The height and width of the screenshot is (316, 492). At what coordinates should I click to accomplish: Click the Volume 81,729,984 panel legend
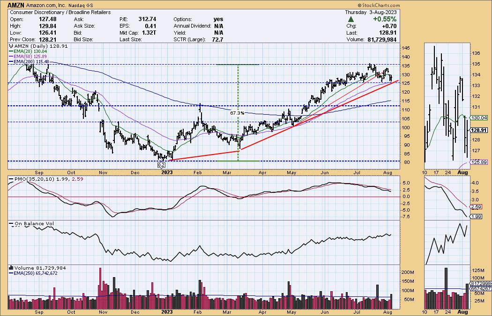(37, 268)
